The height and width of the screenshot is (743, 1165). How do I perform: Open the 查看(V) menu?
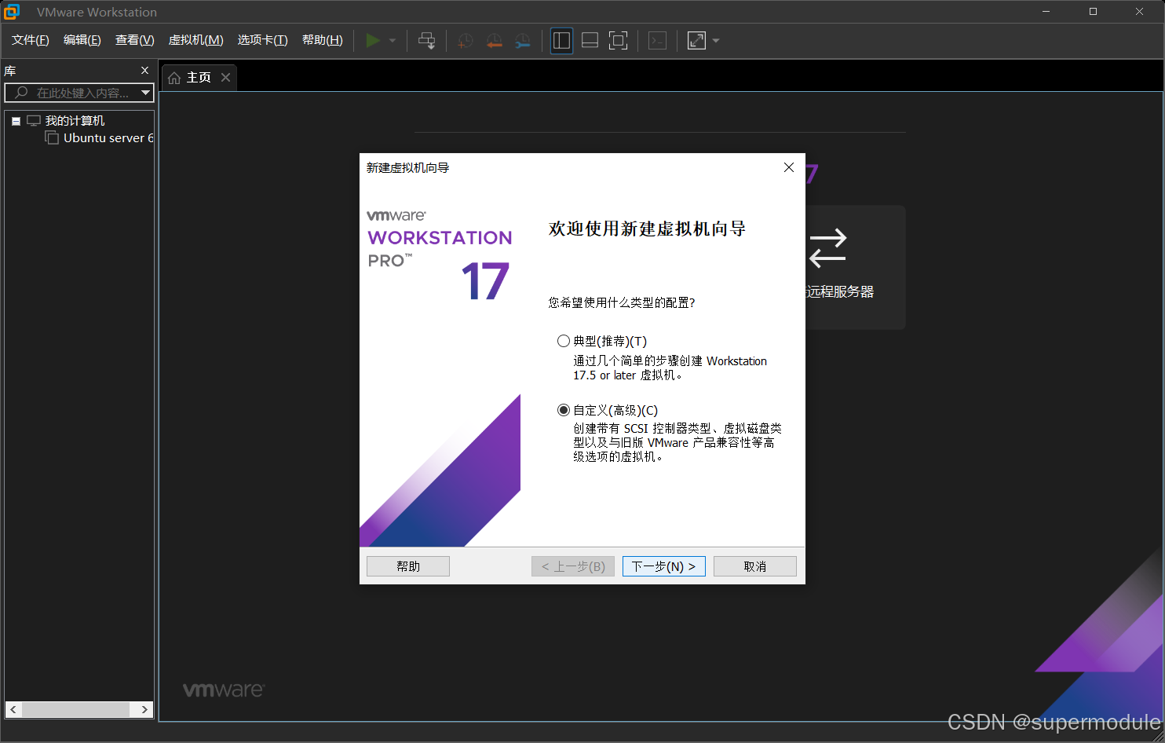pos(135,40)
